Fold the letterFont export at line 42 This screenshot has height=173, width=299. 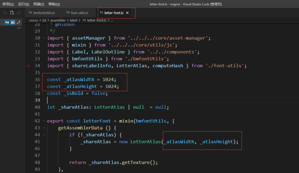coord(44,121)
